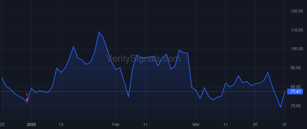The image size is (307, 129).
Task: Click the 110.00 price axis label
Action: coord(297,30)
